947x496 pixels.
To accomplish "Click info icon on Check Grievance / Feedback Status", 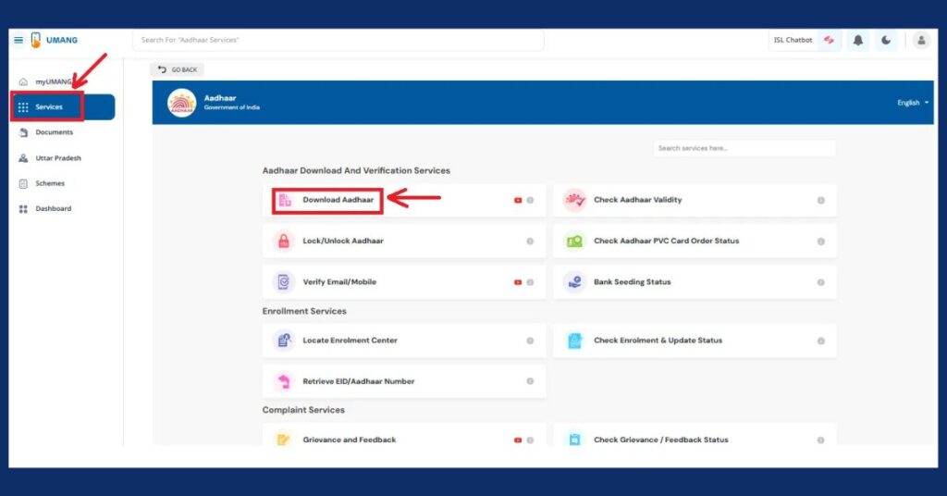I will pos(821,440).
